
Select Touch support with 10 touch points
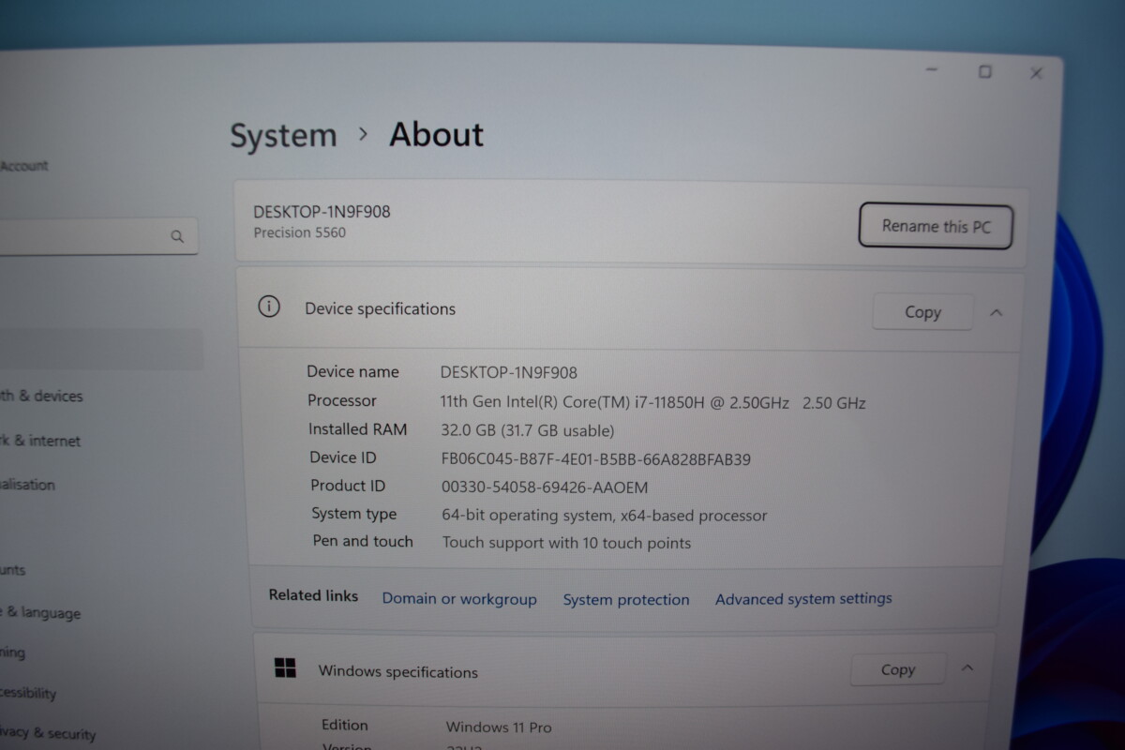click(566, 543)
